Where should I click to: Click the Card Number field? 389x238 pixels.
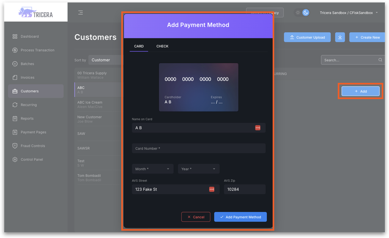[198, 148]
